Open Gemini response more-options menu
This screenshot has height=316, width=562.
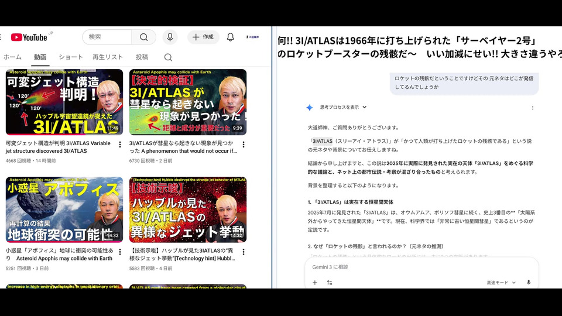(533, 108)
